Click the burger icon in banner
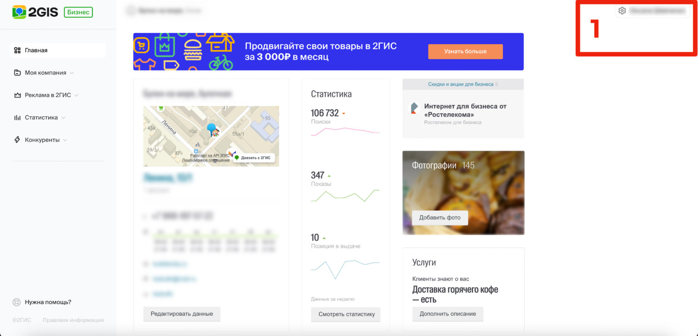 [x=193, y=49]
